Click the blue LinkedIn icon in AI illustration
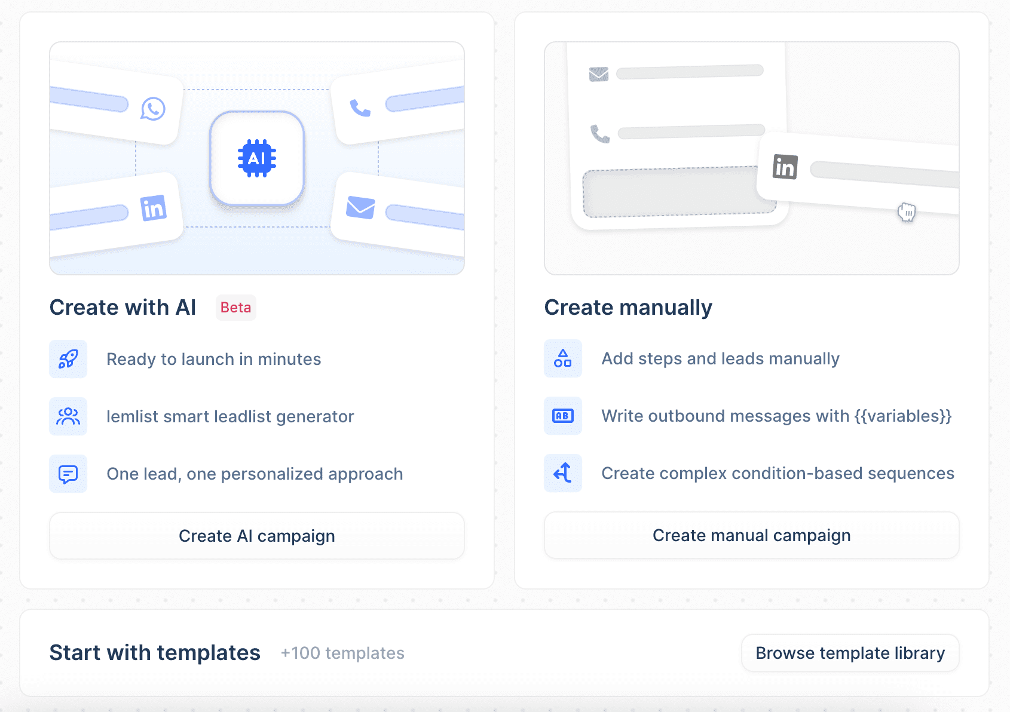This screenshot has height=712, width=1010. 154,208
